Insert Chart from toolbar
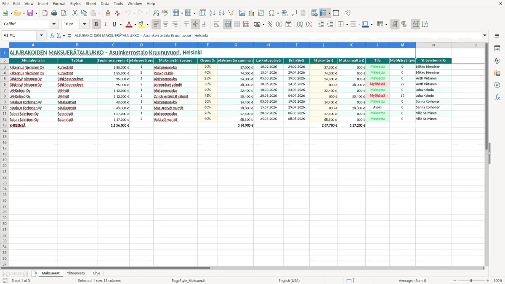 (x=252, y=13)
